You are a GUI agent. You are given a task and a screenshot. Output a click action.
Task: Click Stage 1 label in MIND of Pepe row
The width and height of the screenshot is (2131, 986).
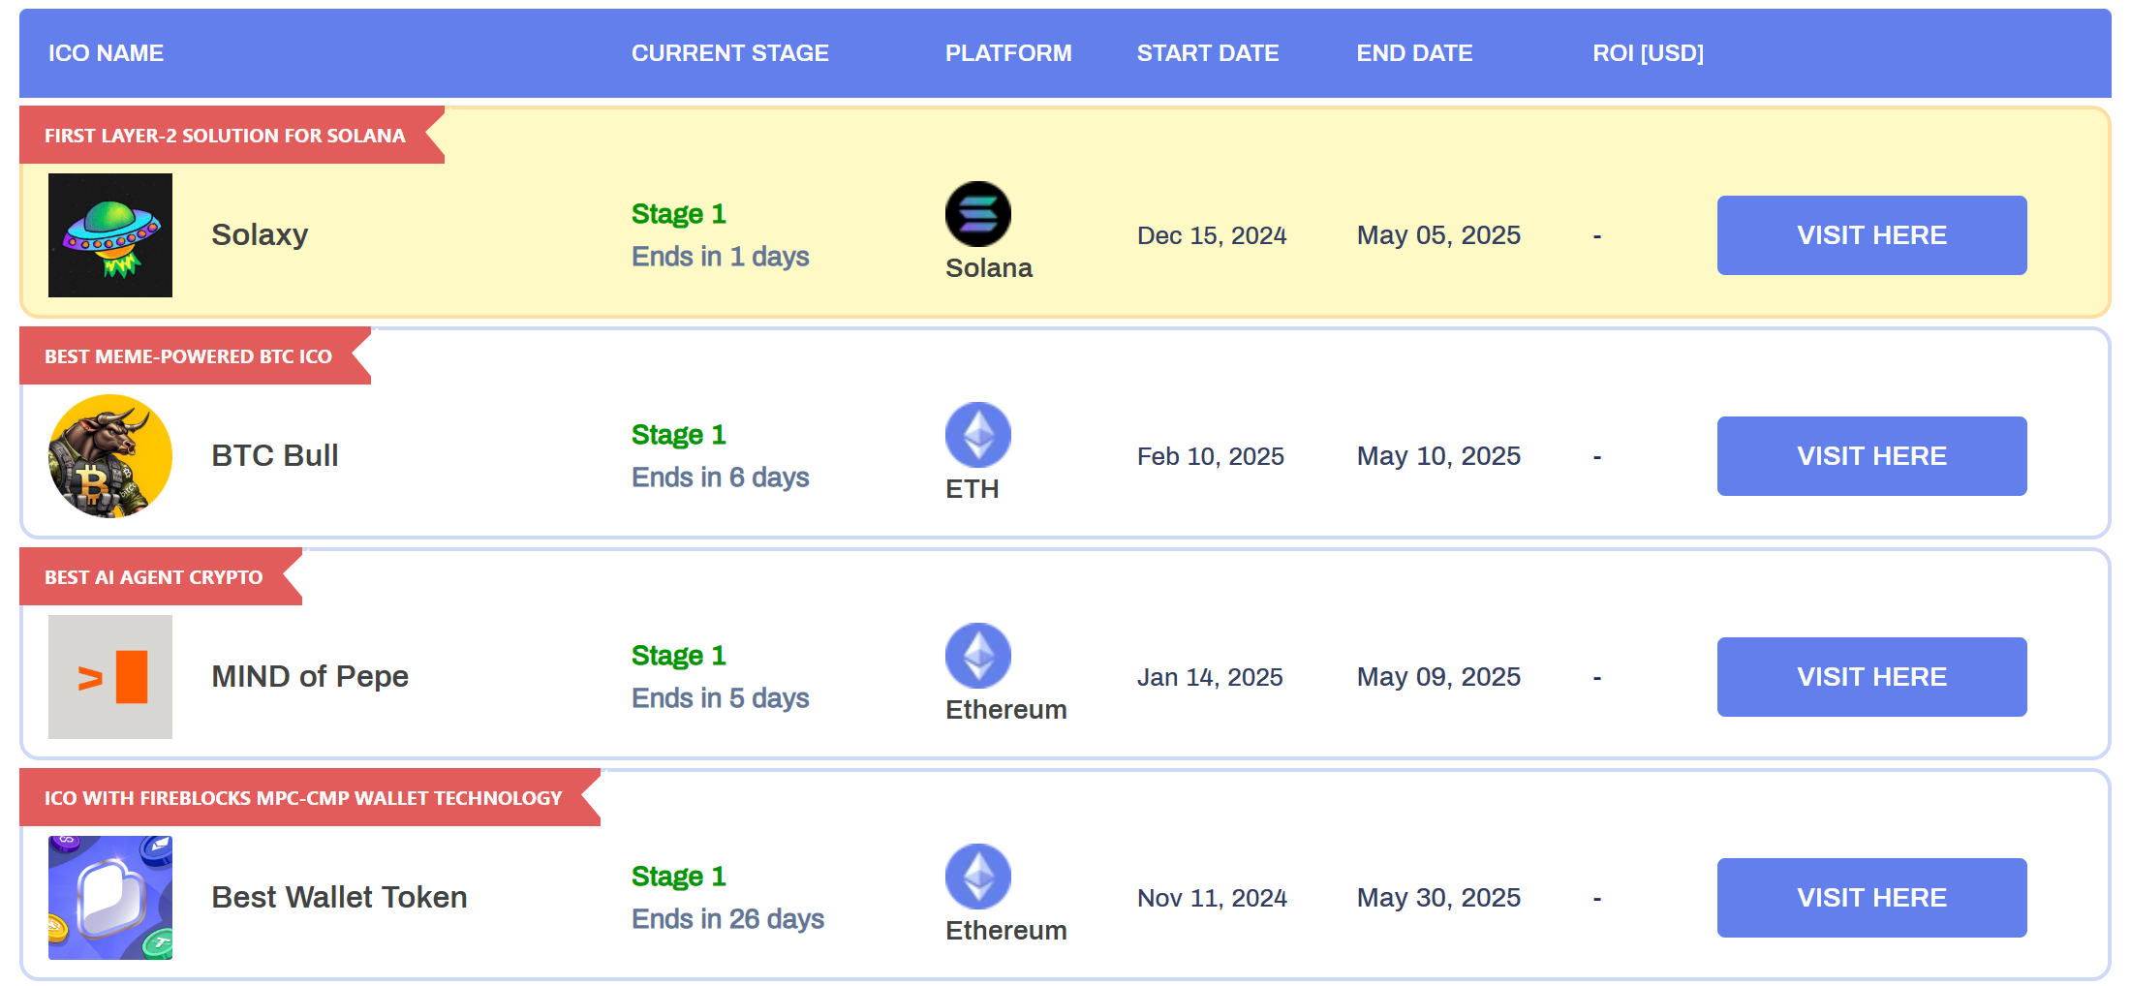point(679,656)
